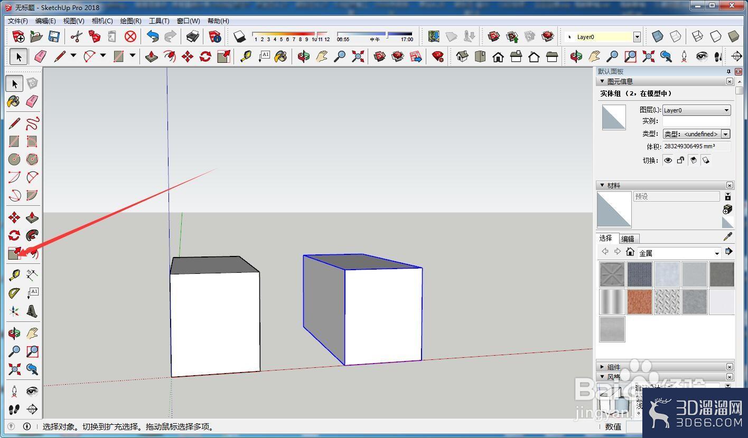Select the Text label tool in horizontal toolbar
748x438 pixels.
[264, 56]
